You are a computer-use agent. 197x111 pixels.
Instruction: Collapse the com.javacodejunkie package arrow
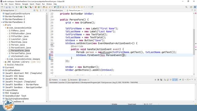[x=6, y=28]
